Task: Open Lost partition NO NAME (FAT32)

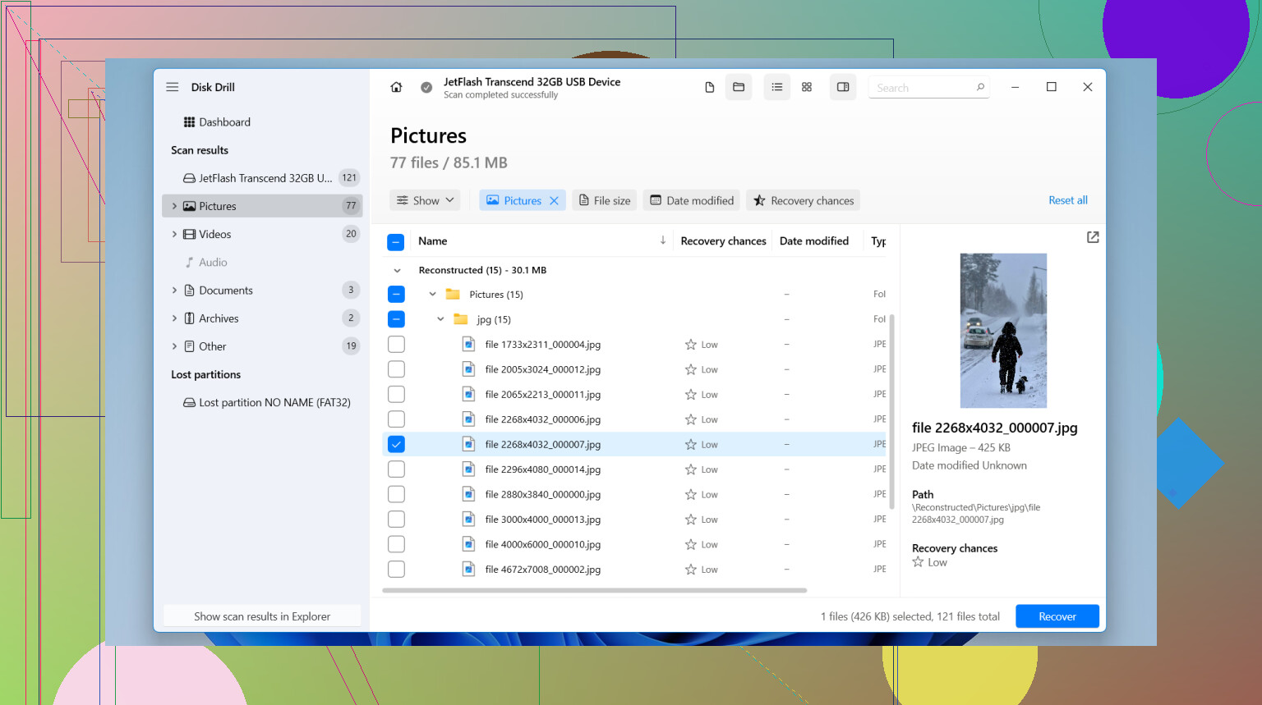Action: (267, 402)
